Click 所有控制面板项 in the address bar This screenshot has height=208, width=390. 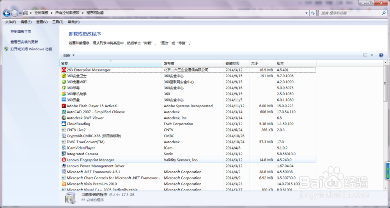(x=67, y=13)
